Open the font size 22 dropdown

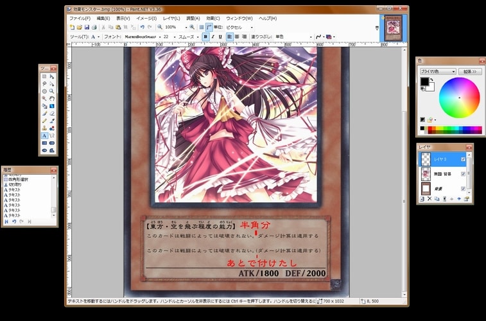coord(175,37)
